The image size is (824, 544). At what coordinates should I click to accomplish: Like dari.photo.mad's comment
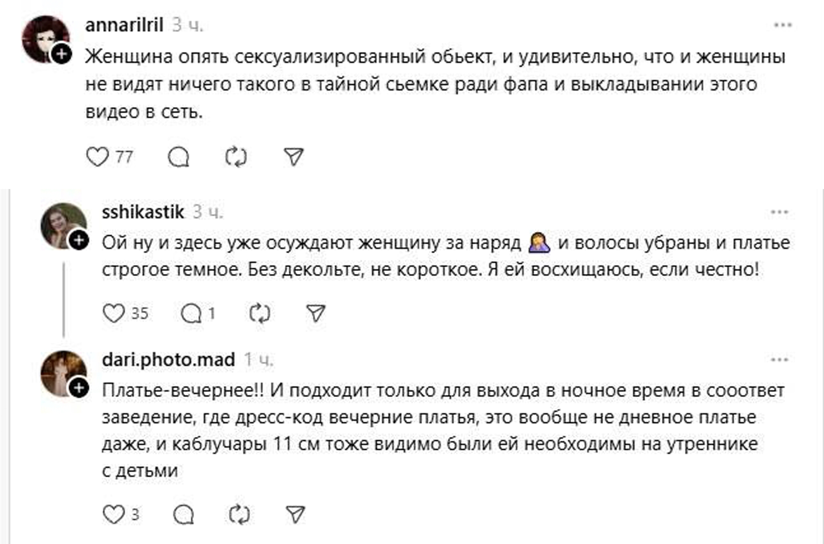click(x=114, y=514)
